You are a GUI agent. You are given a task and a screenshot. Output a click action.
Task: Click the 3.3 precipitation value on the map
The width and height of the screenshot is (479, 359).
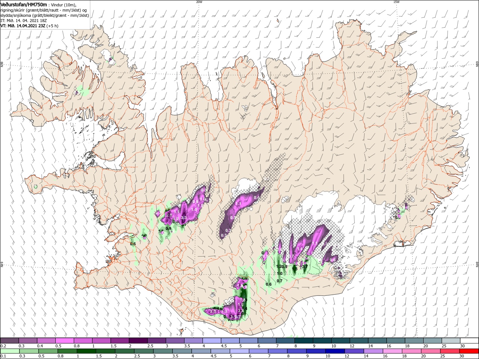(x=184, y=218)
